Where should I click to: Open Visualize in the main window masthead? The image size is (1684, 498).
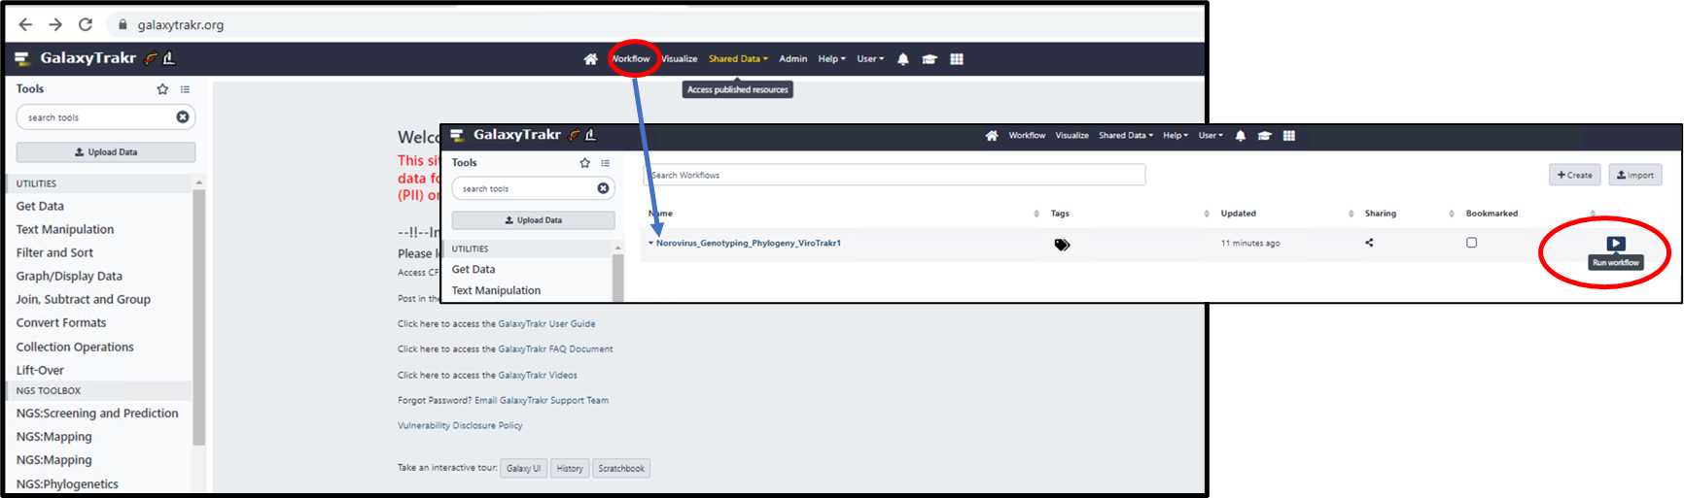680,59
